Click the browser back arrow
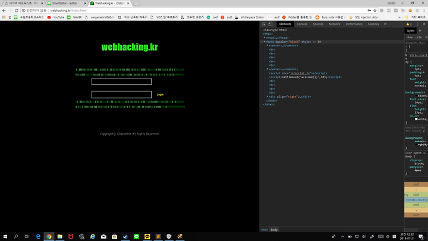Image resolution: width=428 pixels, height=241 pixels. pyautogui.click(x=4, y=10)
